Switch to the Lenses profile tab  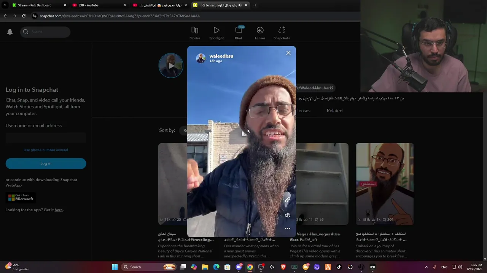(303, 111)
